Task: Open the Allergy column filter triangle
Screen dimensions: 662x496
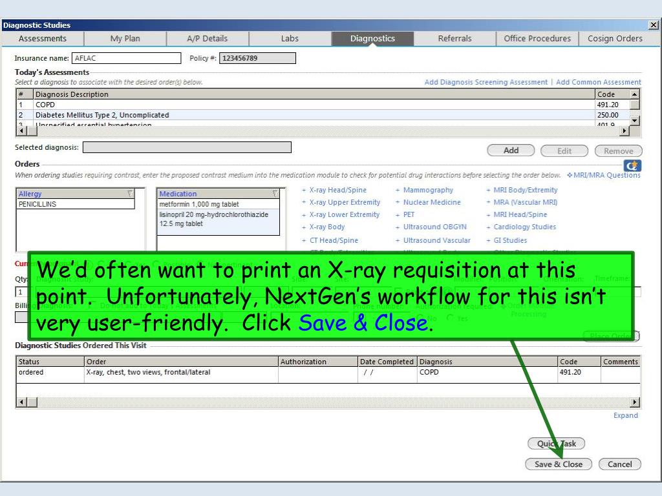Action: pos(130,194)
